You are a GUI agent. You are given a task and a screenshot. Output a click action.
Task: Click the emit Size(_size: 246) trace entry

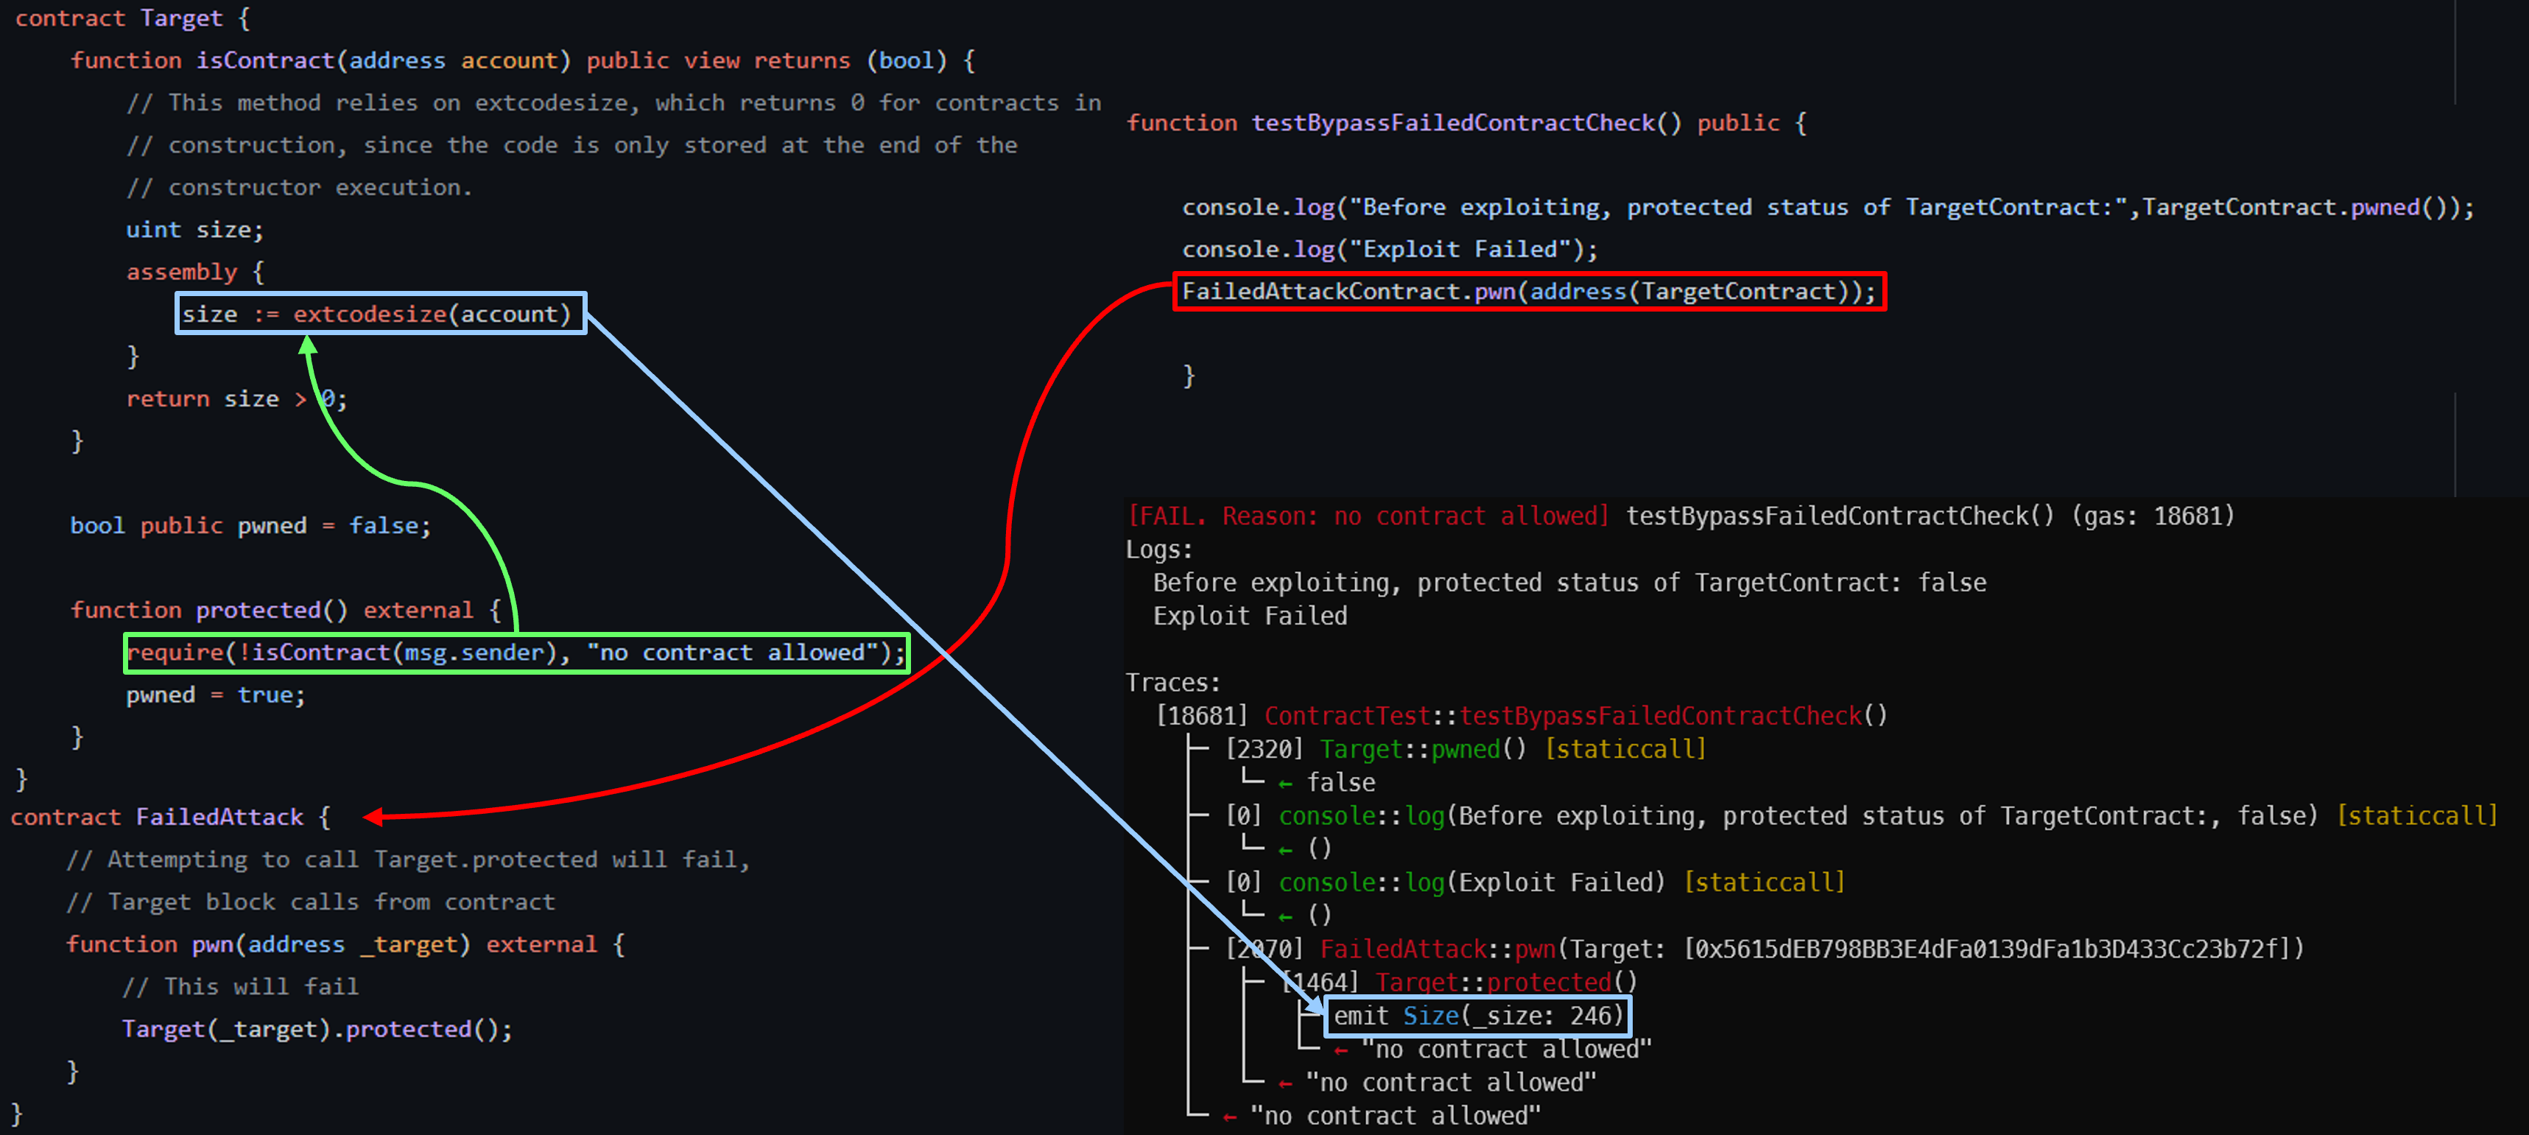(x=1477, y=1016)
